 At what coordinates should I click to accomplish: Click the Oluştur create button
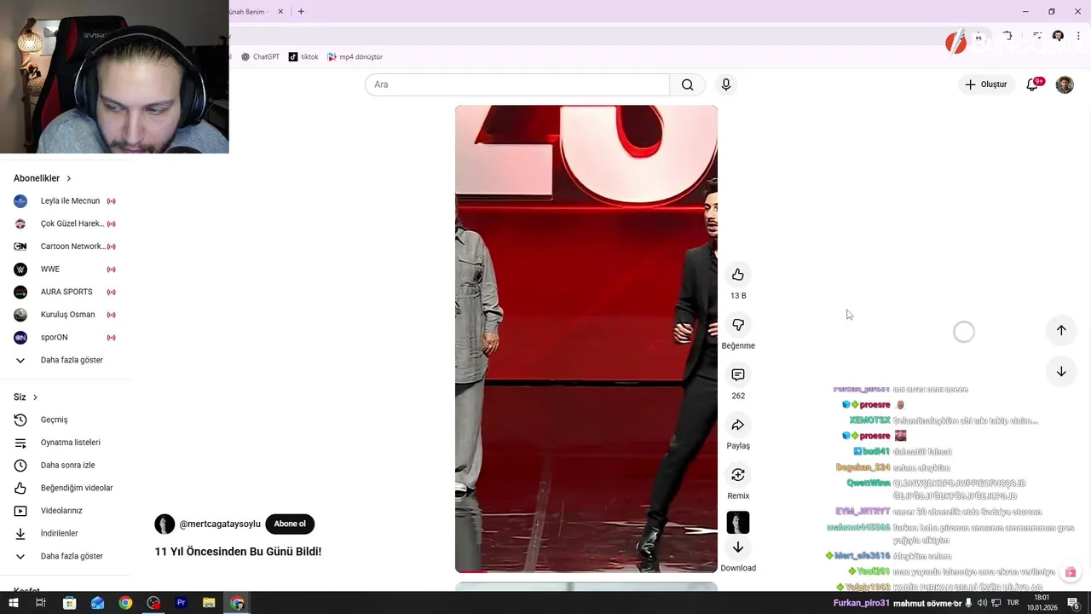point(985,84)
